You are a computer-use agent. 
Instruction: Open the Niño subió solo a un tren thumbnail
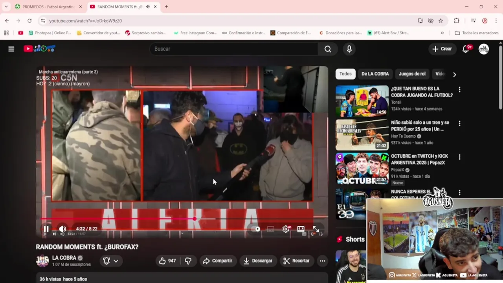point(362,134)
